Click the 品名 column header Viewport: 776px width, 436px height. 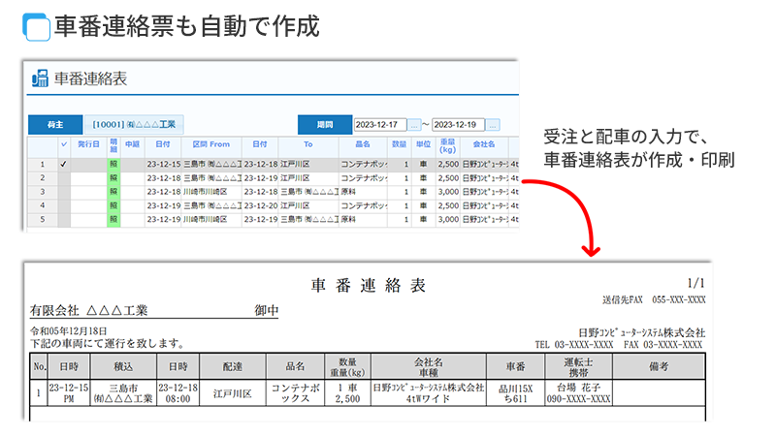(x=363, y=144)
